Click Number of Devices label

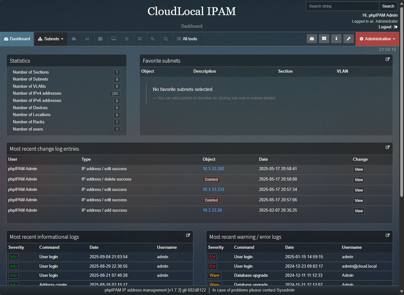pos(30,108)
